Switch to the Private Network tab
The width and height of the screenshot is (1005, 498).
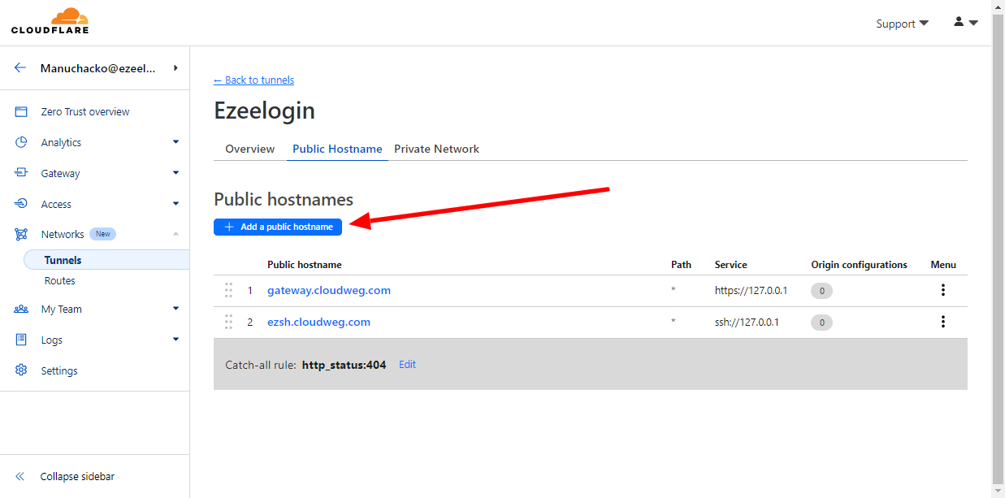tap(436, 149)
